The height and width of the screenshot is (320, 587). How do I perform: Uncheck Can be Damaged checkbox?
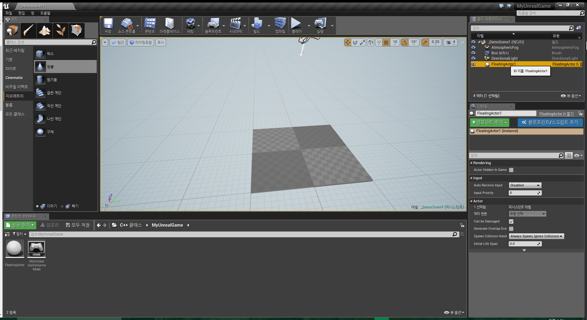(511, 222)
